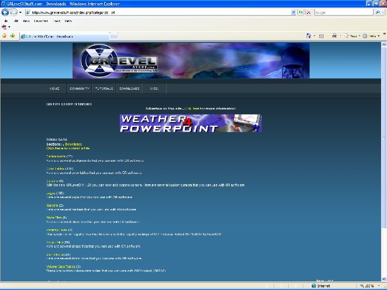Image resolution: width=387 pixels, height=290 pixels.
Task: Follow the 'click here' advertise link
Action: [192, 108]
